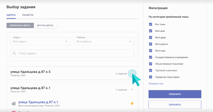The width and height of the screenshot is (213, 112).
Task: Uncheck the "Все темы" checkbox
Action: [x=151, y=24]
